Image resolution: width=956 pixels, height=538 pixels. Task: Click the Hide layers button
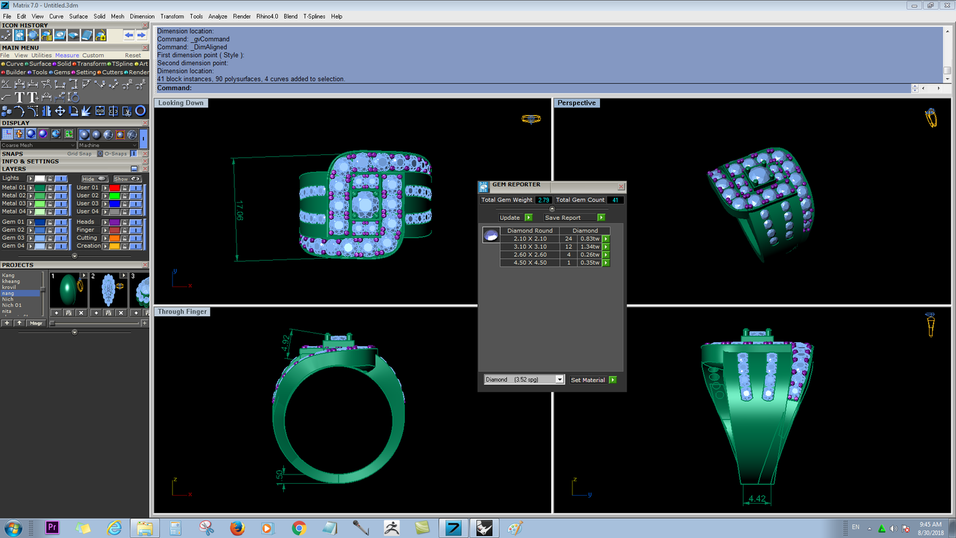click(x=95, y=179)
